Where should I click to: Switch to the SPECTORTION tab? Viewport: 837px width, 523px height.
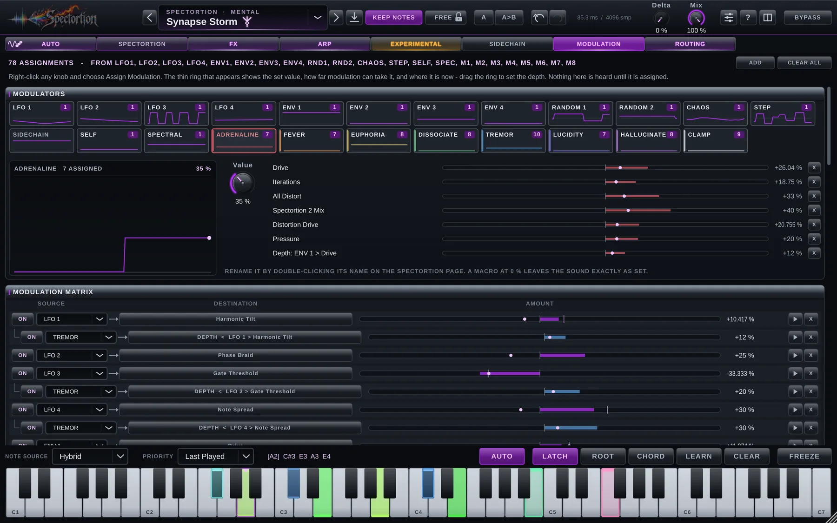coord(142,44)
